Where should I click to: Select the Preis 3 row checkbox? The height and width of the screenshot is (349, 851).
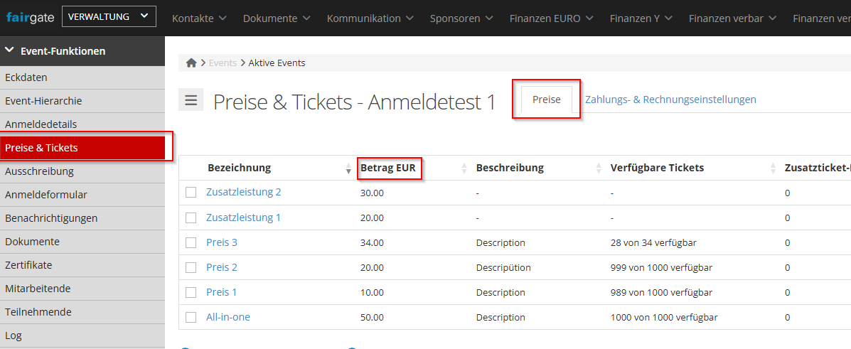(x=191, y=243)
